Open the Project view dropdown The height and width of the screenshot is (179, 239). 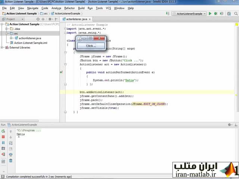[13, 19]
